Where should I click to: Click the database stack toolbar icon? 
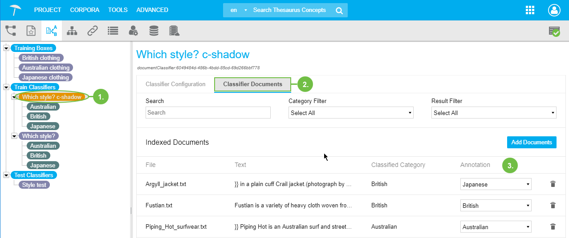(154, 31)
